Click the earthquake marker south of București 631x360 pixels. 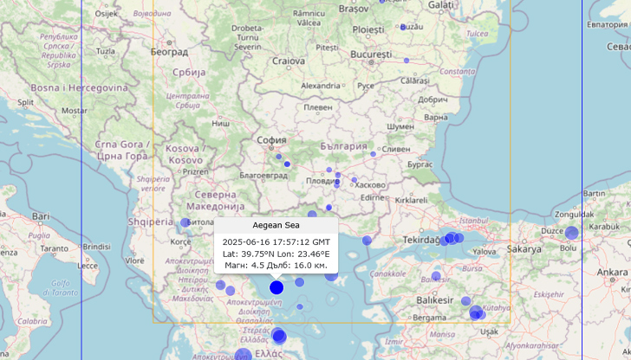[407, 61]
